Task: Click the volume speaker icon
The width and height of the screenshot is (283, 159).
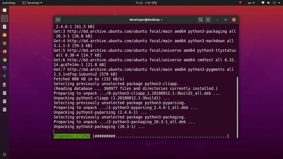Action: [268, 3]
